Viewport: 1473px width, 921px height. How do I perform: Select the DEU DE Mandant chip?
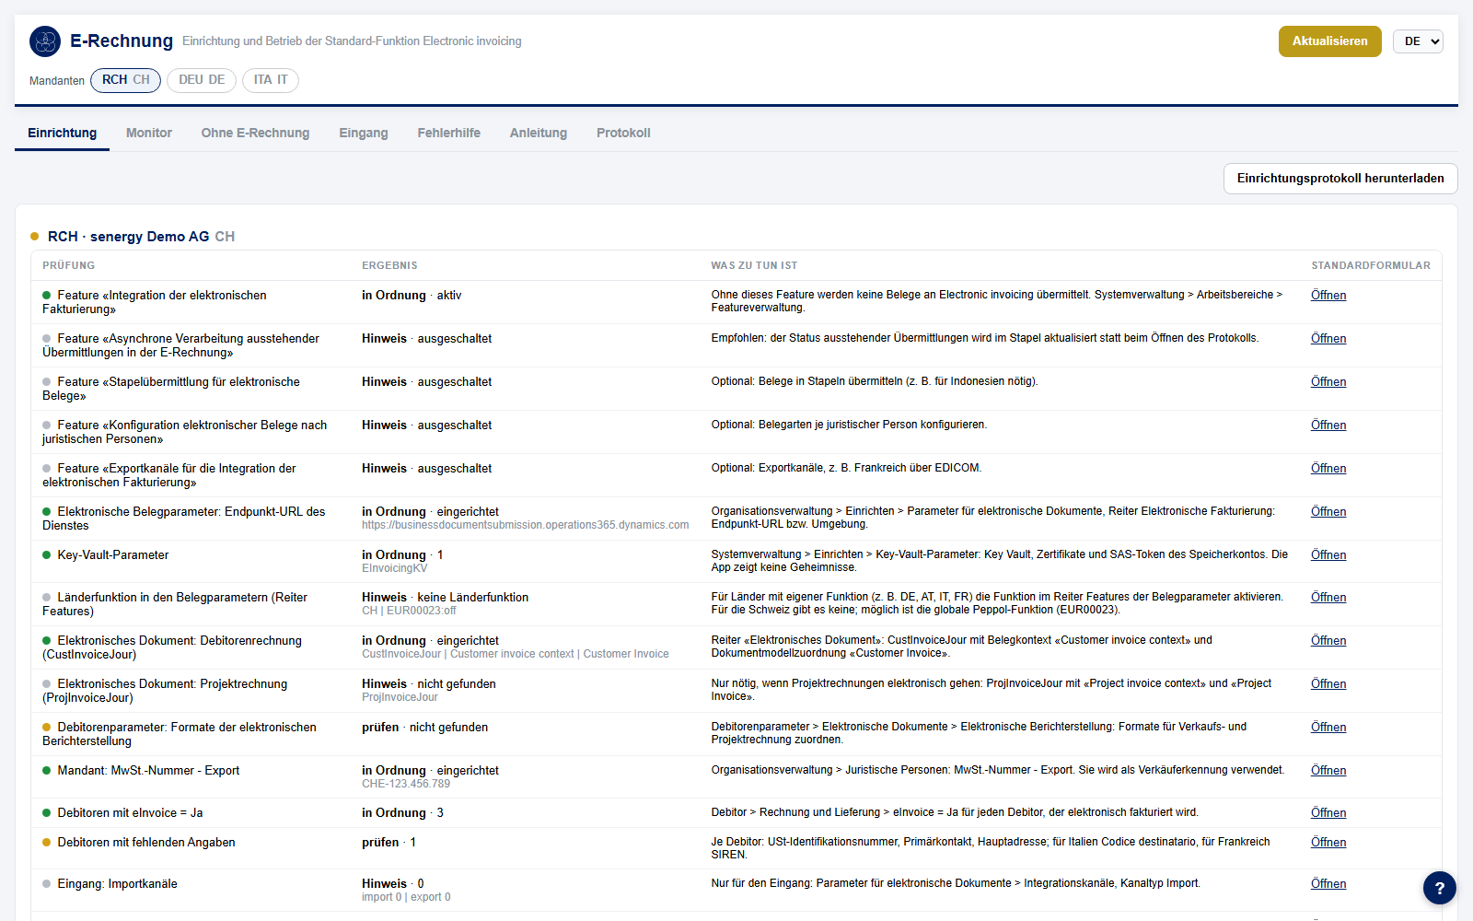pyautogui.click(x=202, y=80)
